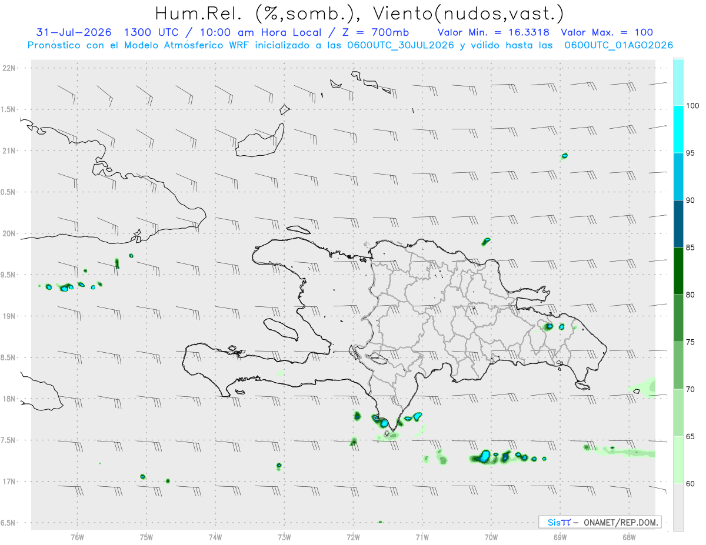The image size is (706, 545).
Task: Click the colorbar label "100"
Action: coord(692,106)
